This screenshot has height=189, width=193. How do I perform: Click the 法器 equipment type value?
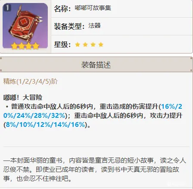coord(94,26)
